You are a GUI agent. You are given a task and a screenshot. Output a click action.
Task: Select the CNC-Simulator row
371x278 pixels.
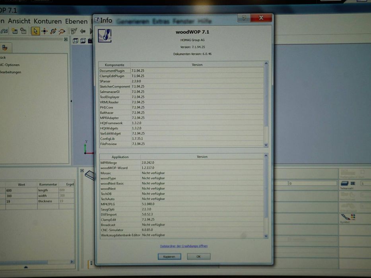(x=182, y=230)
